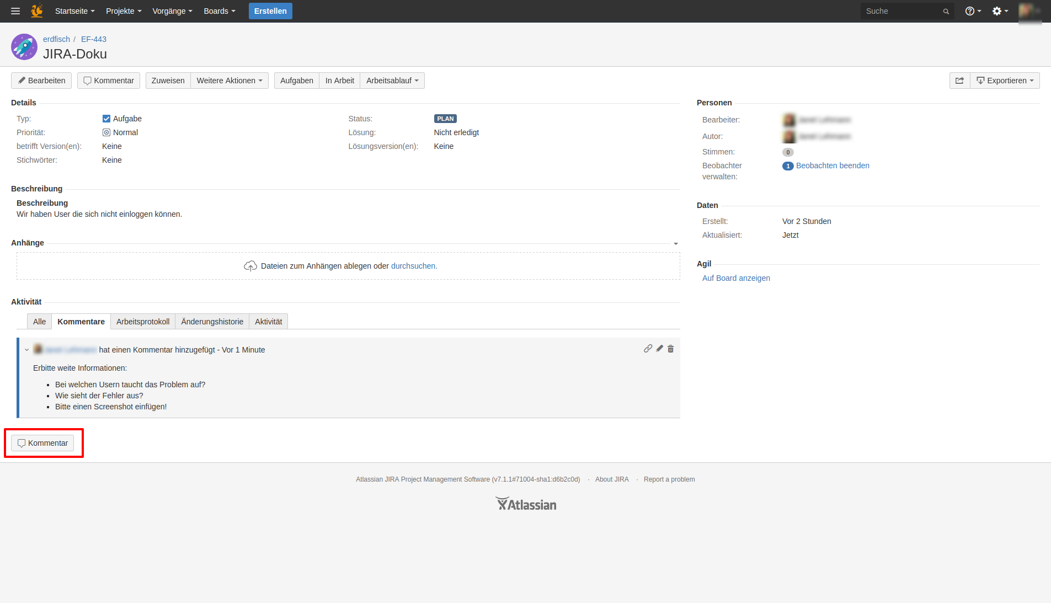Click the Erstellen button
The width and height of the screenshot is (1051, 603).
pyautogui.click(x=270, y=11)
